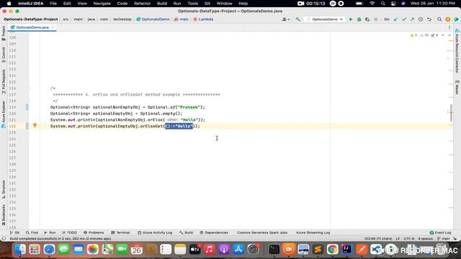Click the colorful plugin icon at toolbar end
The height and width of the screenshot is (259, 461).
pos(456,19)
